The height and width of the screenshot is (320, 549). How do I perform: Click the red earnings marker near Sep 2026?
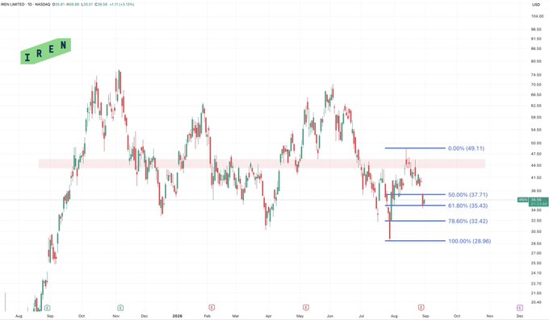click(x=421, y=307)
